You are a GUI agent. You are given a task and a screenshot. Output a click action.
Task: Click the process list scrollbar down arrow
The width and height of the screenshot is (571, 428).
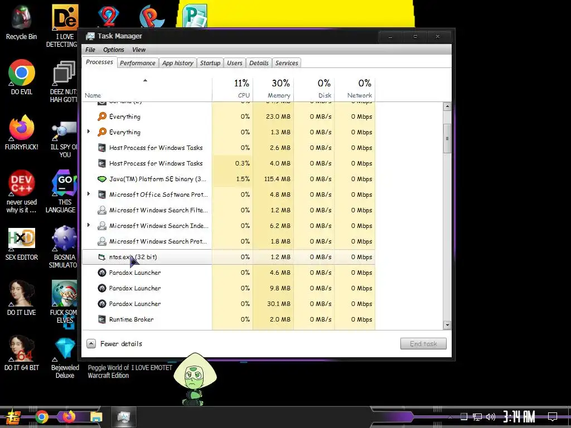[x=447, y=325]
